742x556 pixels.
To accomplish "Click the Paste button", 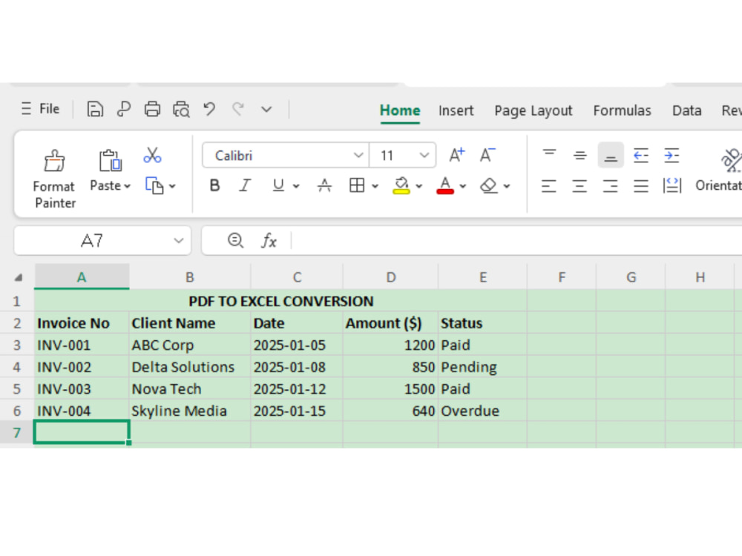I will (110, 171).
